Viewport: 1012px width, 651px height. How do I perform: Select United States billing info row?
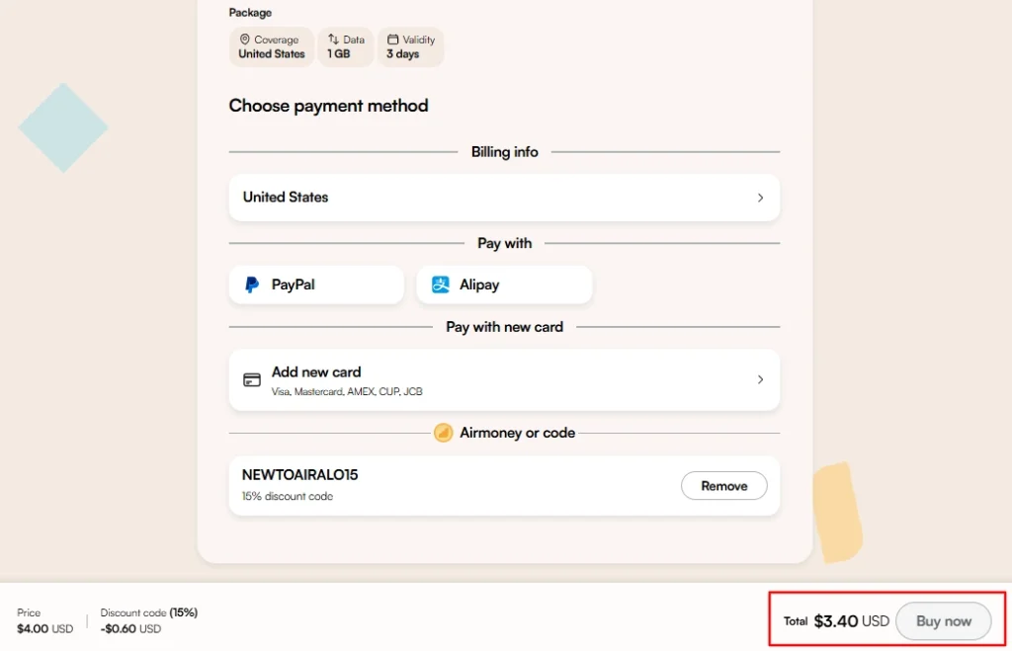[x=504, y=198]
